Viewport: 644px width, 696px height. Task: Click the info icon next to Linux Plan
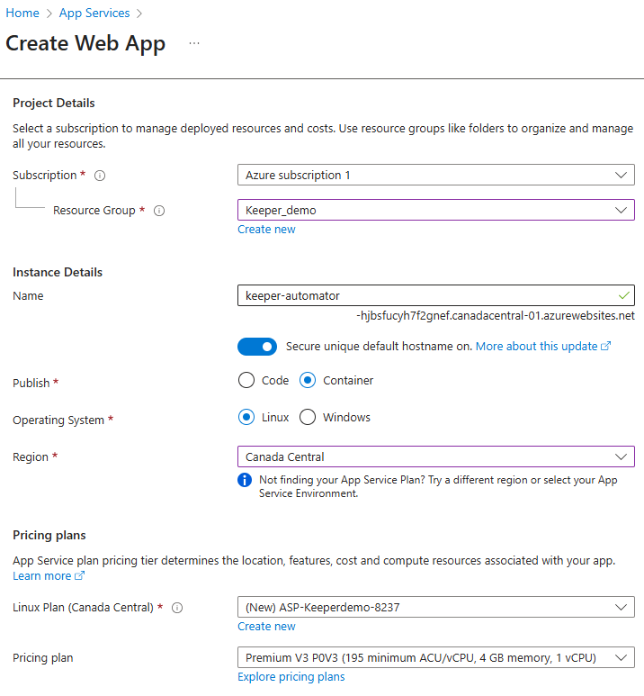pos(177,608)
